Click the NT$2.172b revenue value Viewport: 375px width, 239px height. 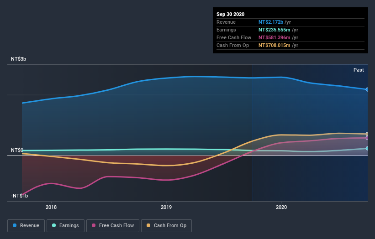pos(271,22)
